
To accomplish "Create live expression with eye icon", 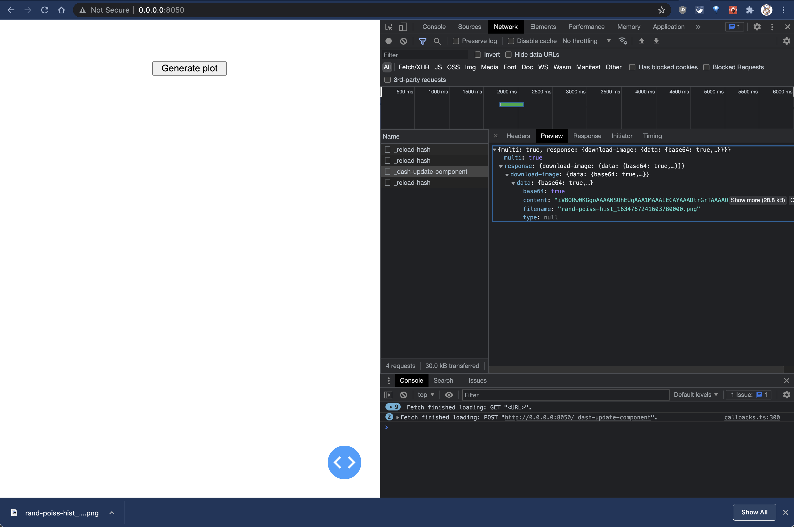I will tap(449, 395).
